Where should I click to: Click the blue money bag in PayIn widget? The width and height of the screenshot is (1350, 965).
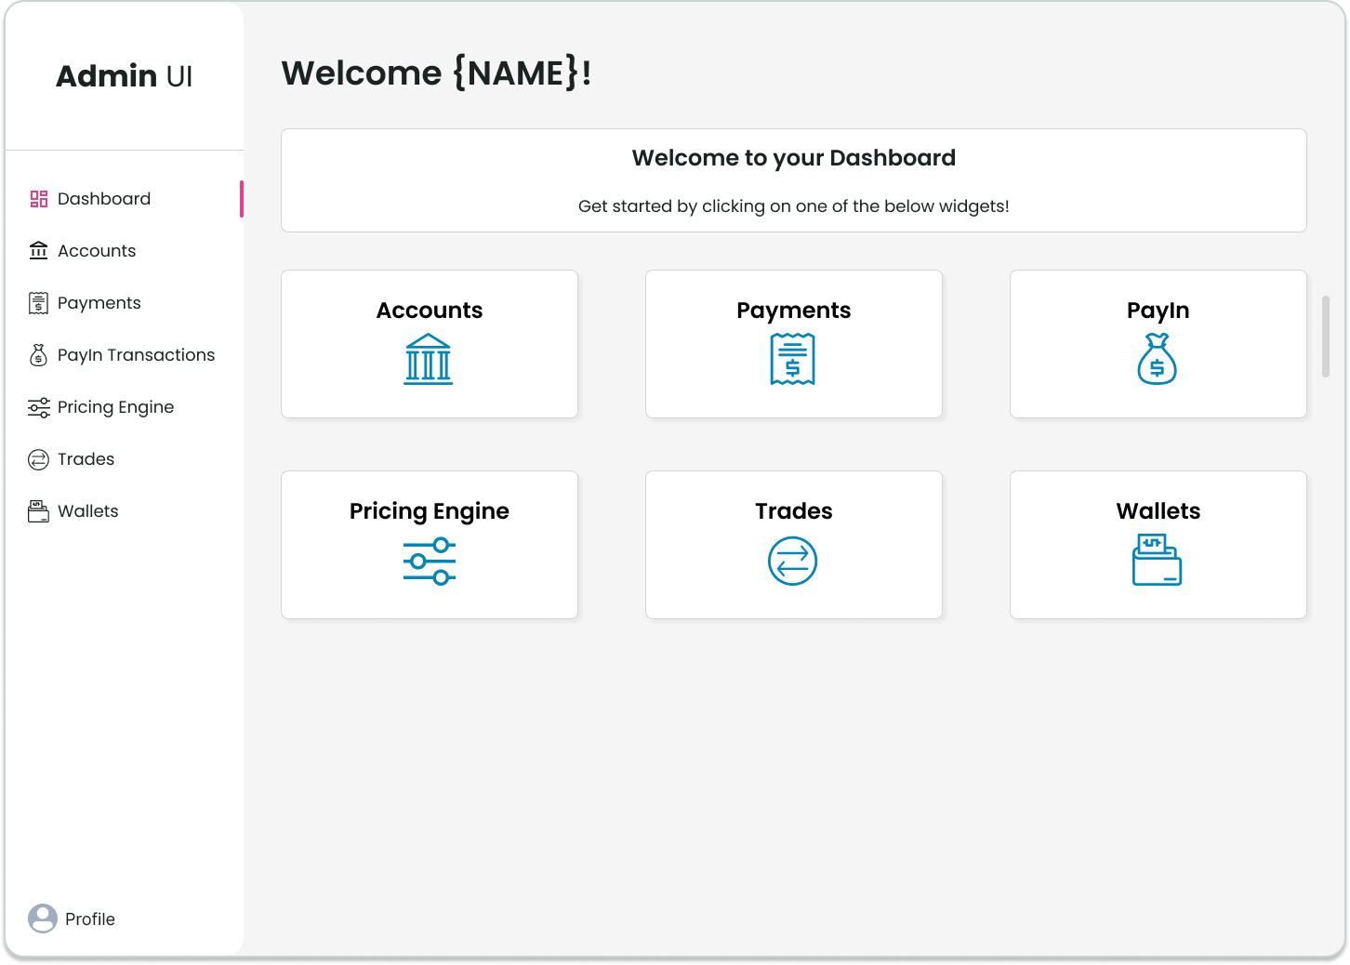coord(1158,359)
